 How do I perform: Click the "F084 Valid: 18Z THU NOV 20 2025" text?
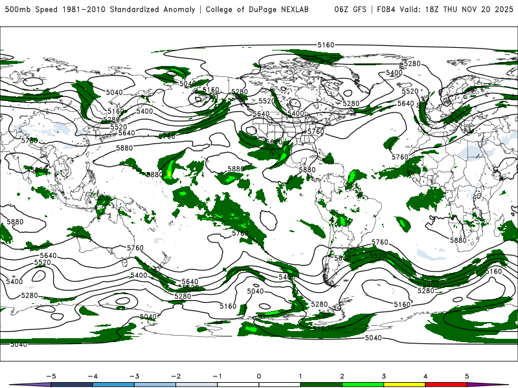point(445,9)
